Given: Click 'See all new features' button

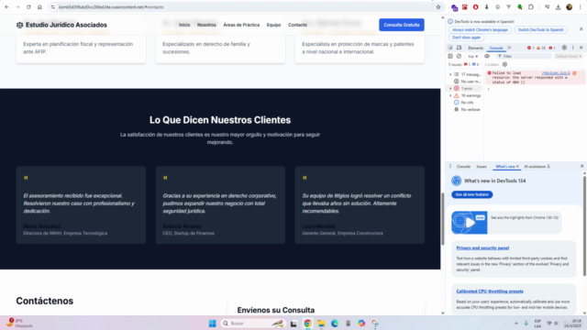Looking at the screenshot, I should pyautogui.click(x=472, y=194).
